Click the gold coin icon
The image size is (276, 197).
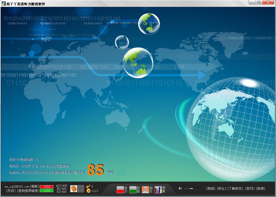(88, 191)
